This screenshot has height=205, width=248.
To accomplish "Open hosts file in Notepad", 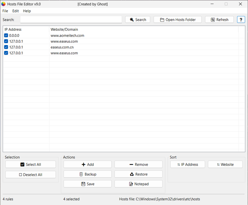I will (x=138, y=184).
